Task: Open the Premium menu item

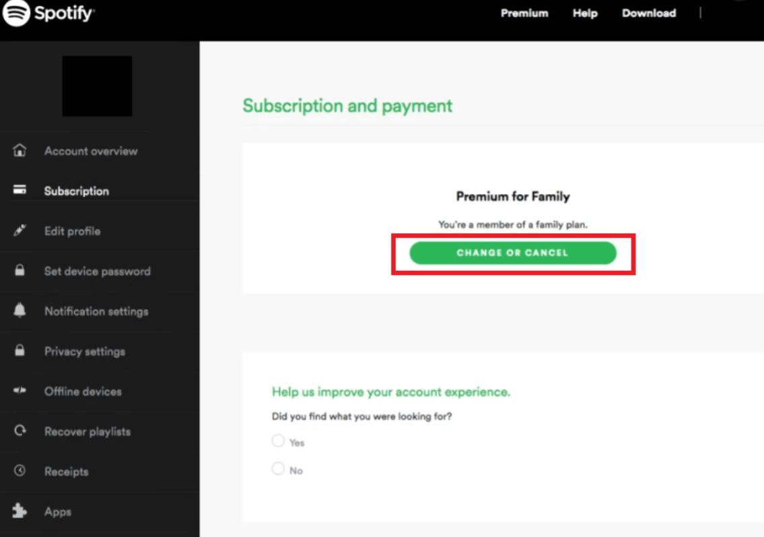Action: click(524, 13)
